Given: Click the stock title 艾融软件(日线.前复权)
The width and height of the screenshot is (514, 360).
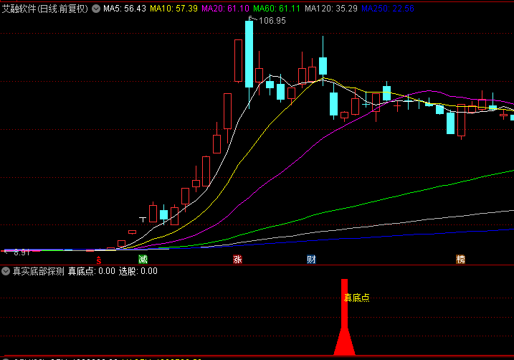Looking at the screenshot, I should click(45, 9).
